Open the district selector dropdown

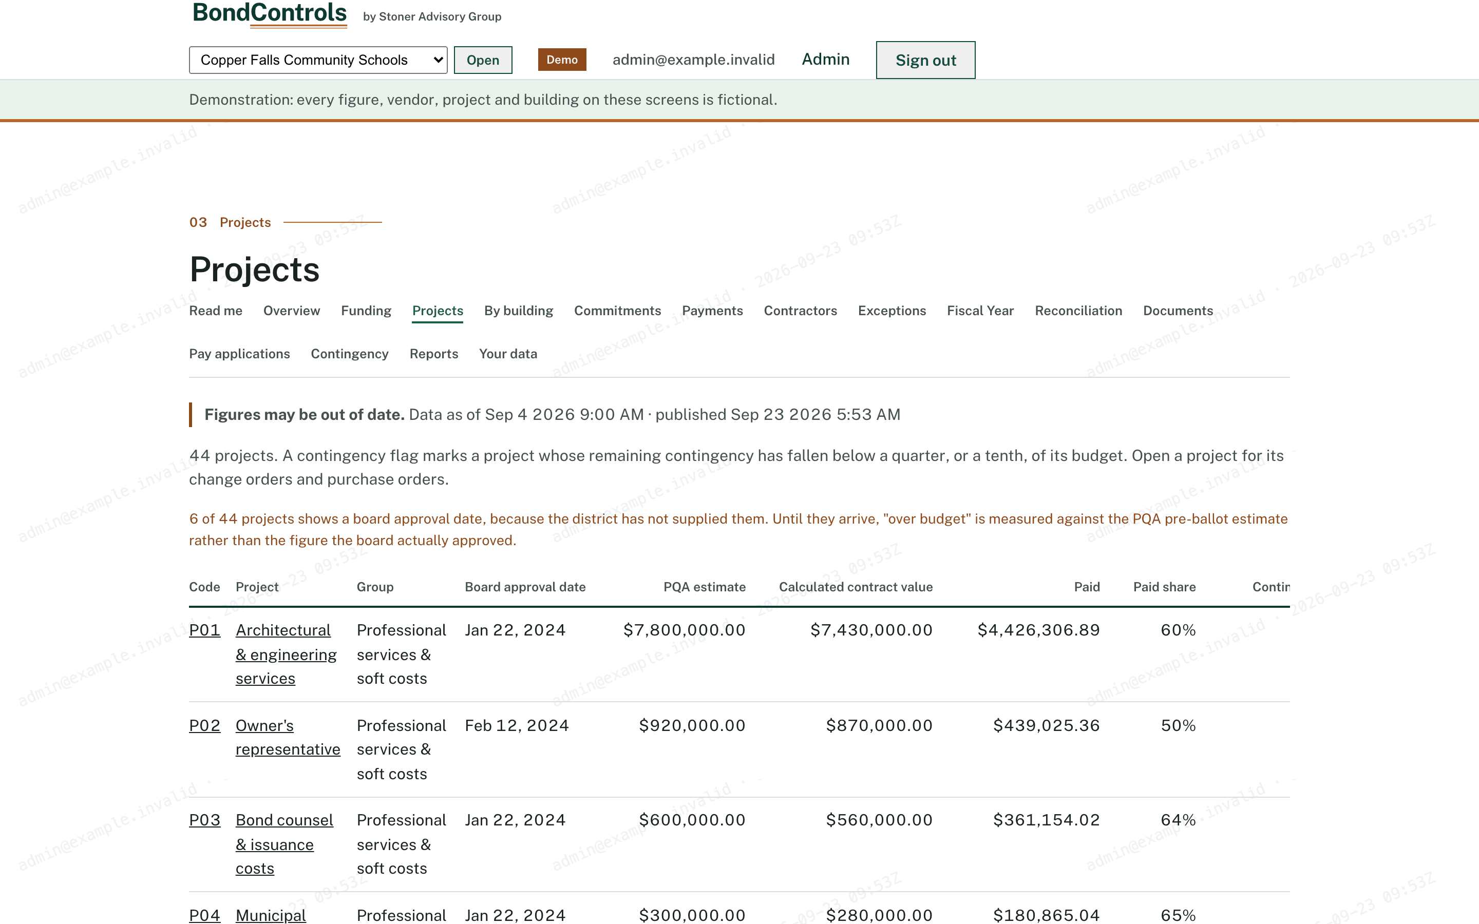(318, 60)
